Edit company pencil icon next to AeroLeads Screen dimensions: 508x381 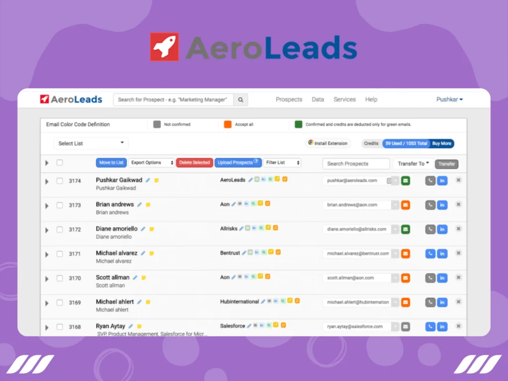coord(250,180)
